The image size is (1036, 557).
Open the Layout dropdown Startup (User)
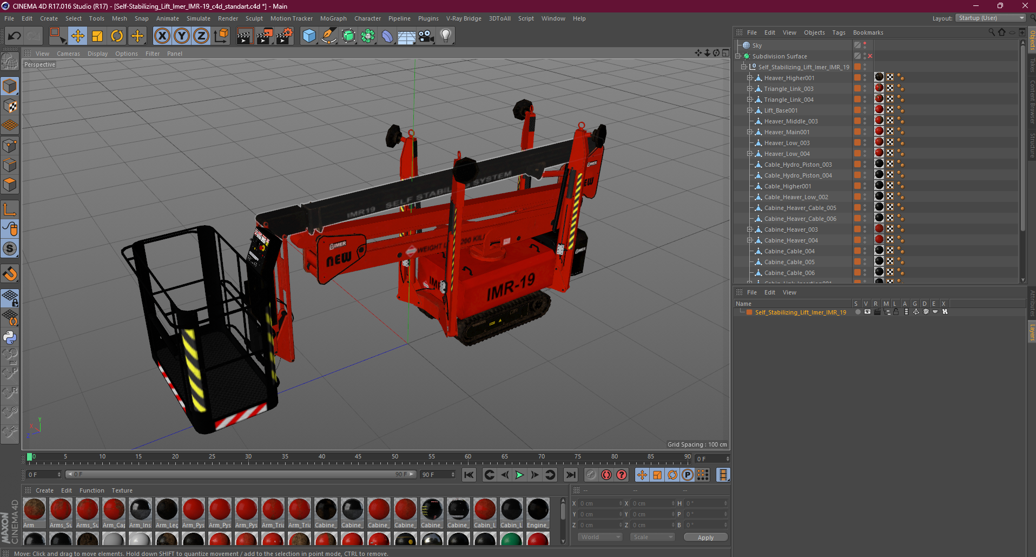[991, 18]
